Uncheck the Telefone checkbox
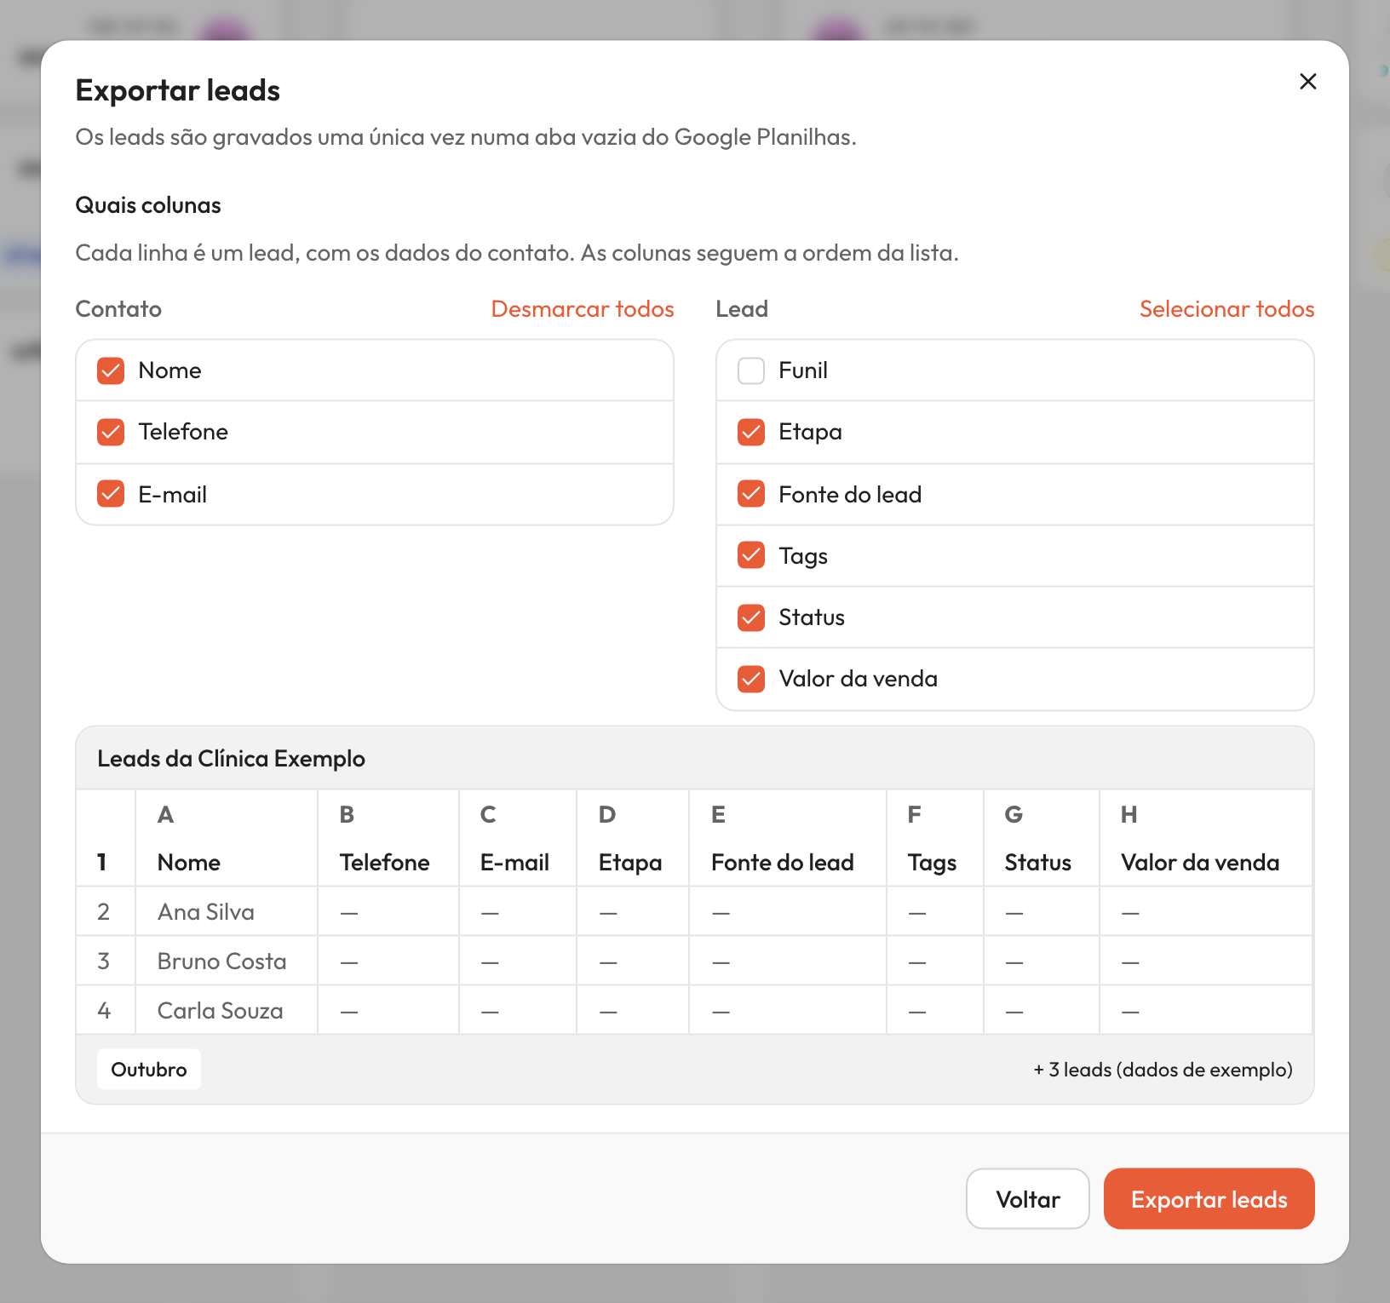The image size is (1390, 1303). (111, 432)
